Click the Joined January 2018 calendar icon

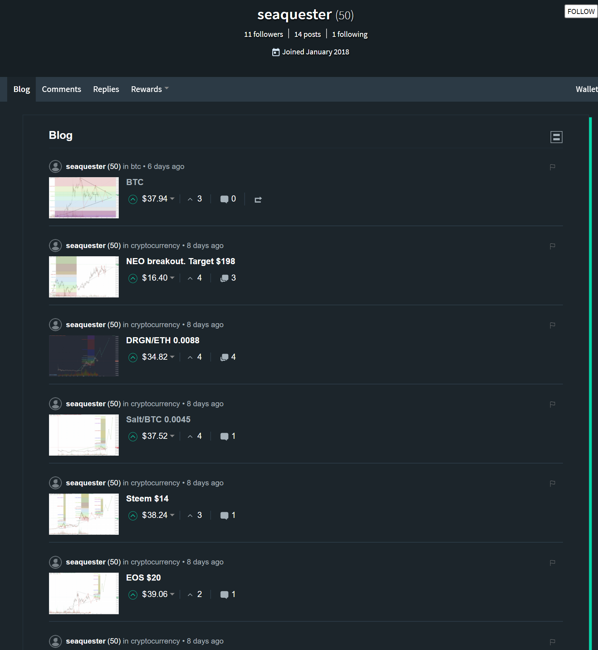[x=276, y=52]
